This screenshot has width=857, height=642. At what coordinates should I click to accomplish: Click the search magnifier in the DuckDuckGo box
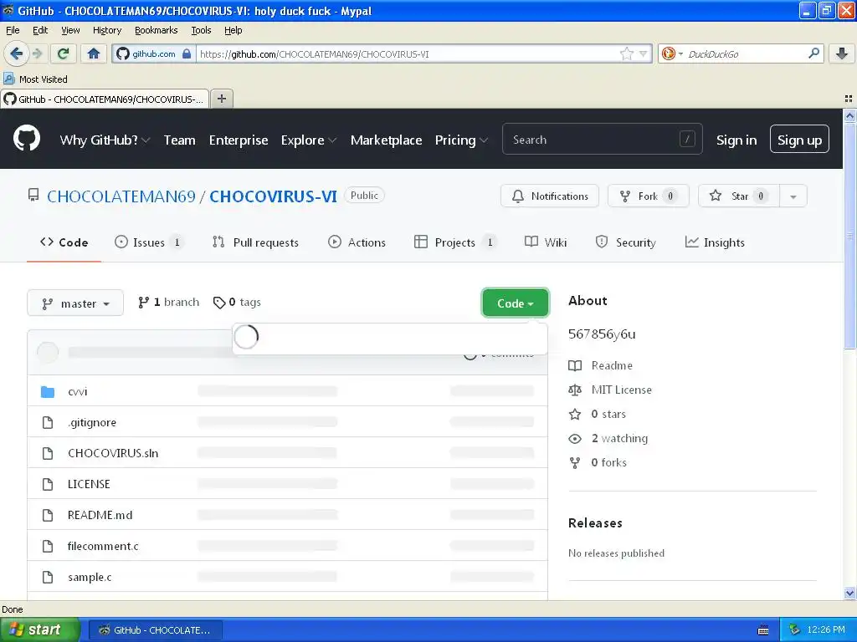pyautogui.click(x=813, y=53)
